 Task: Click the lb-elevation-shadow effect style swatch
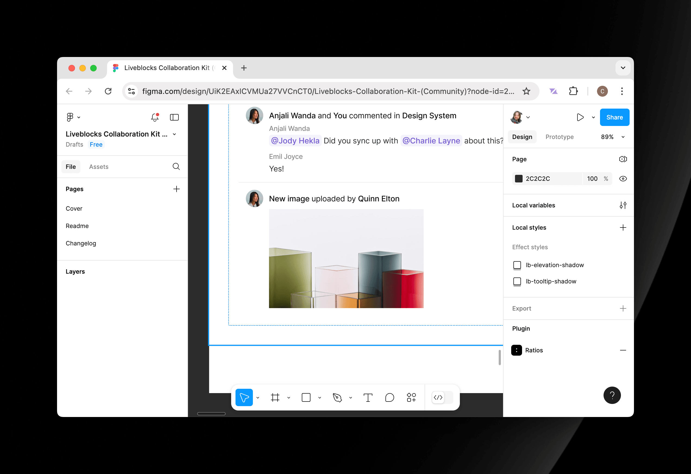[x=517, y=265]
